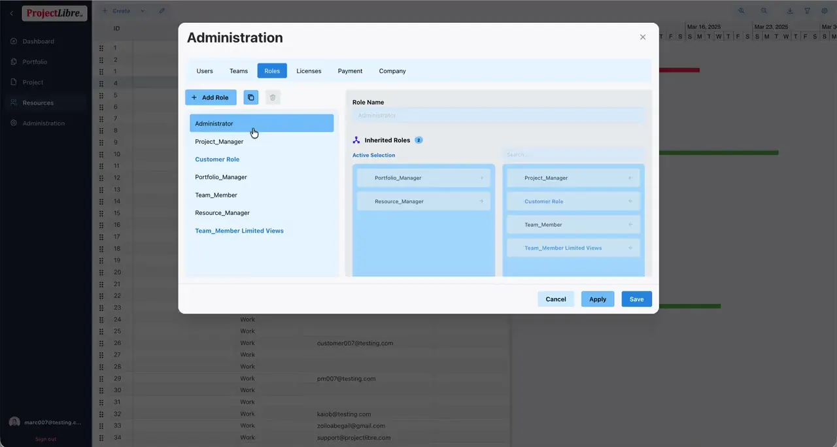
Task: Open the filter icon in top toolbar
Action: coord(807,10)
